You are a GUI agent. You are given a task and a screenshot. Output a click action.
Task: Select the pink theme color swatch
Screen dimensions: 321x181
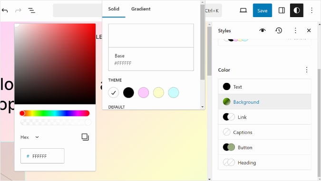click(x=144, y=93)
